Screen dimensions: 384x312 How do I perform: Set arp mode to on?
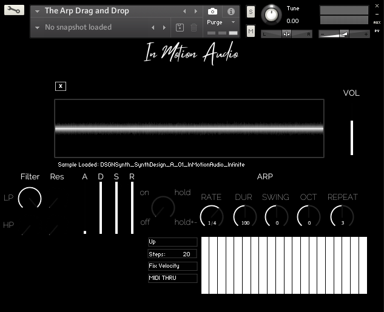[144, 193]
